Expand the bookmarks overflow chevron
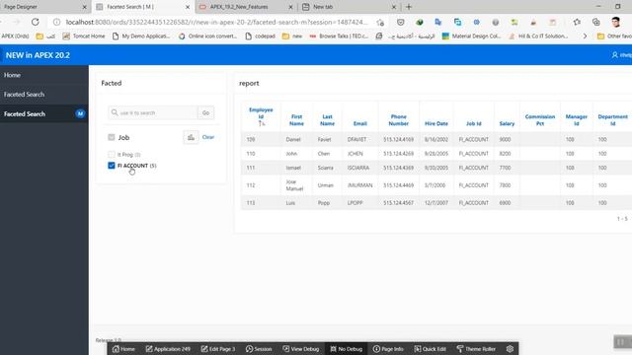 pyautogui.click(x=585, y=36)
